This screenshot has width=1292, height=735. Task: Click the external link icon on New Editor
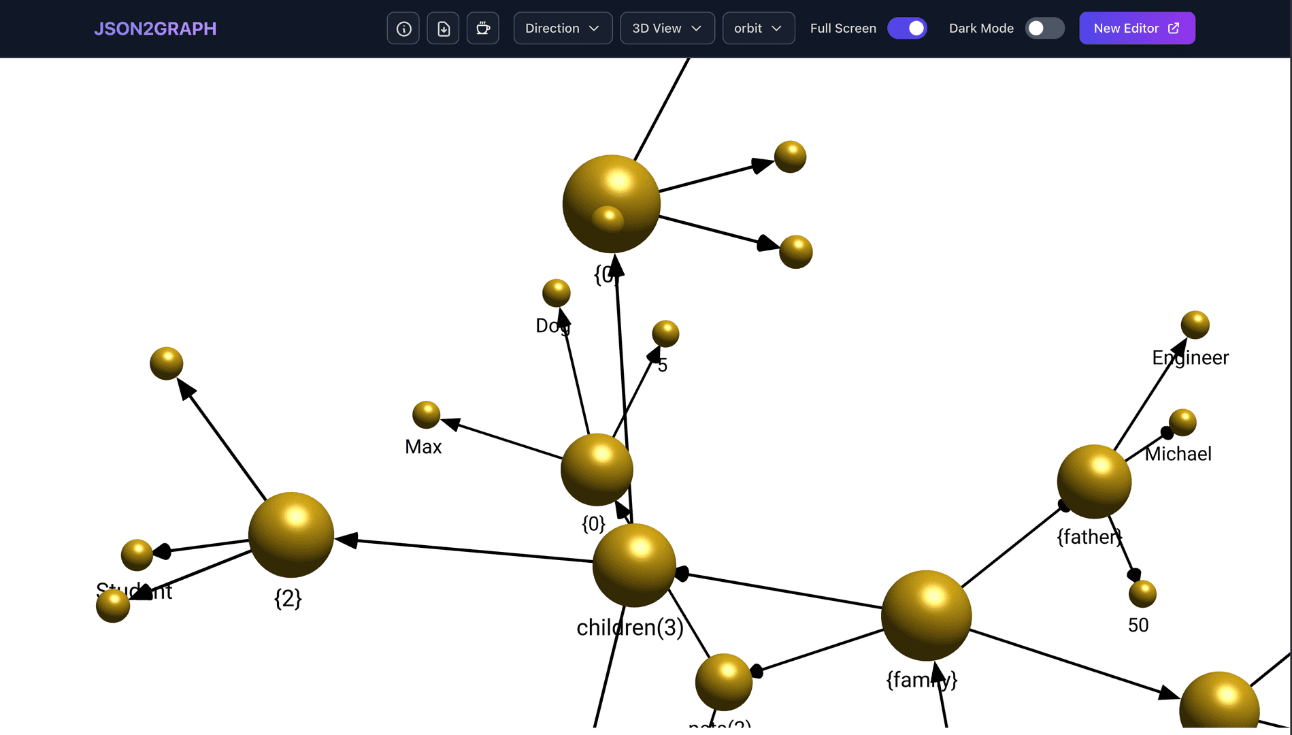(1173, 28)
